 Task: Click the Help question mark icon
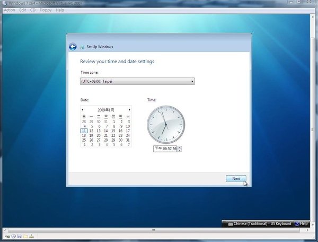(x=297, y=224)
